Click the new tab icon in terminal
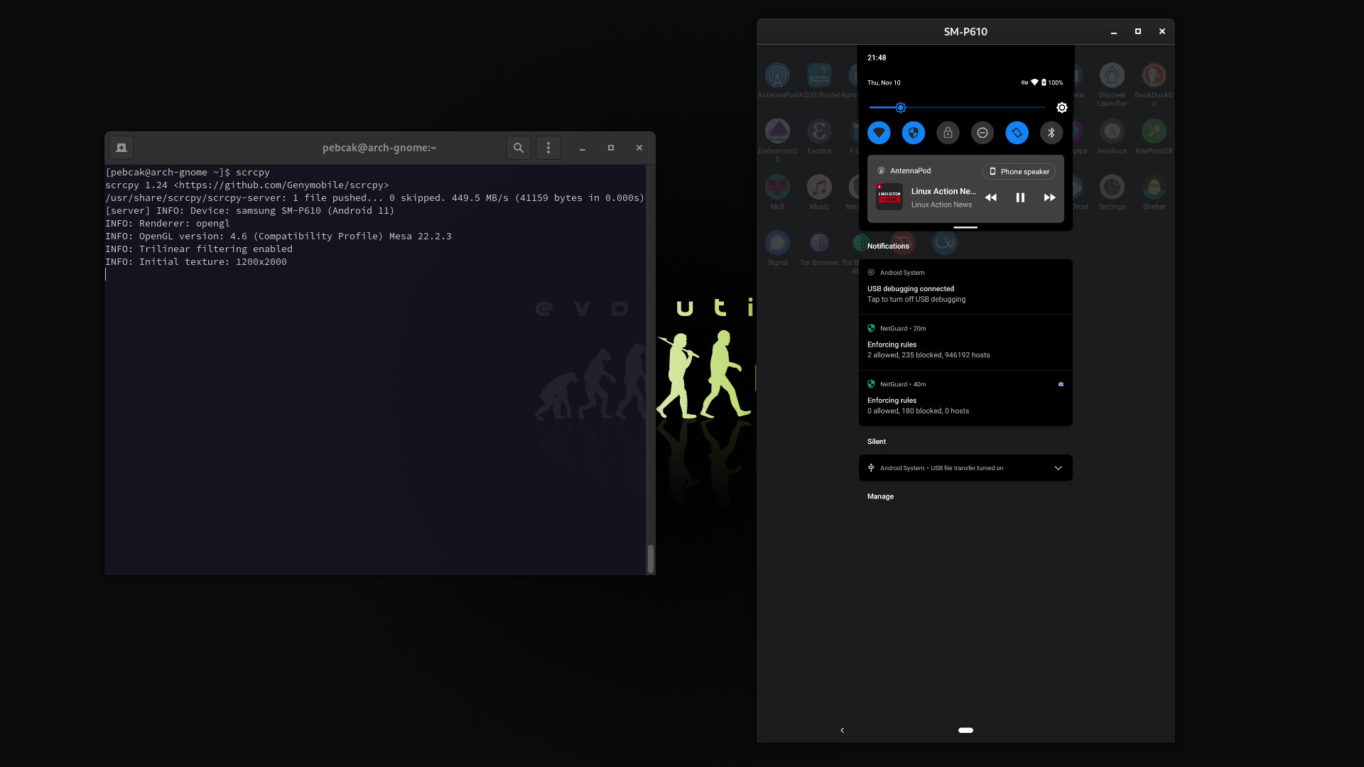This screenshot has height=767, width=1364. click(121, 148)
